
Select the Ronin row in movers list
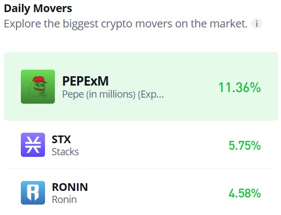[141, 193]
